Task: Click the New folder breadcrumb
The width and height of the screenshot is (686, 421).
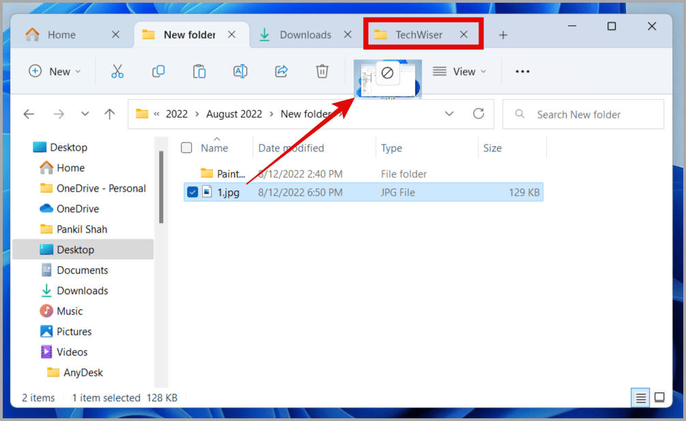Action: 306,114
